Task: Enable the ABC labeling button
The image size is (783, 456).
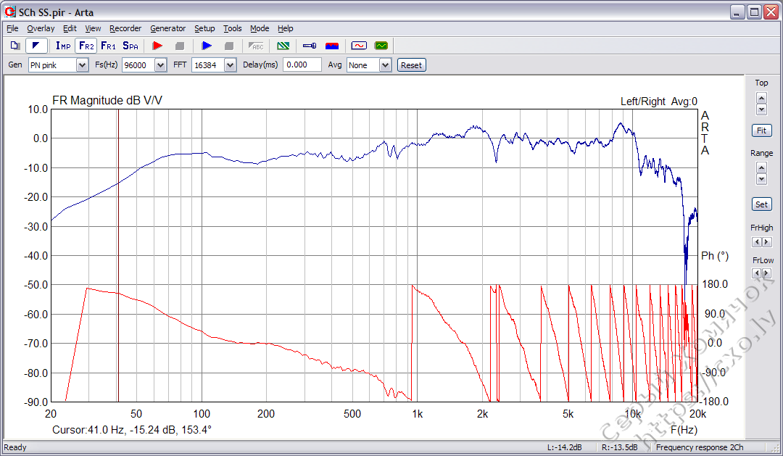Action: (255, 45)
